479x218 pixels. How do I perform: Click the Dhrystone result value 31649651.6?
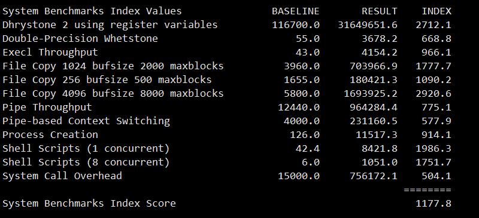click(368, 24)
